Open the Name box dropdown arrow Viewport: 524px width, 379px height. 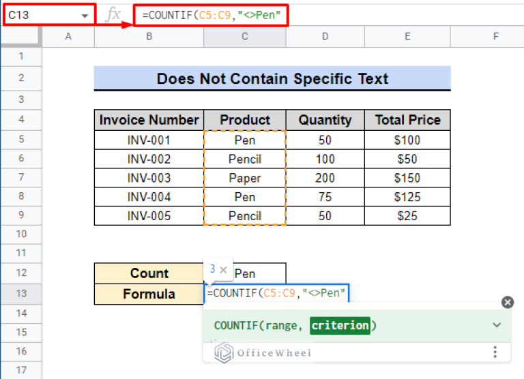pos(85,15)
